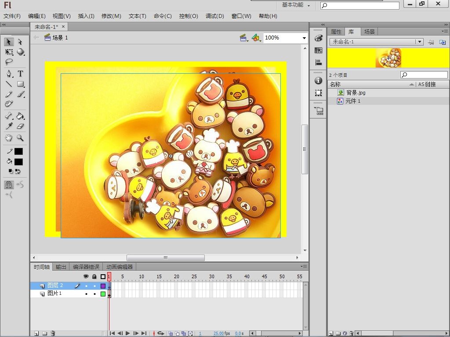Toggle the Onion Skin button

[171, 333]
